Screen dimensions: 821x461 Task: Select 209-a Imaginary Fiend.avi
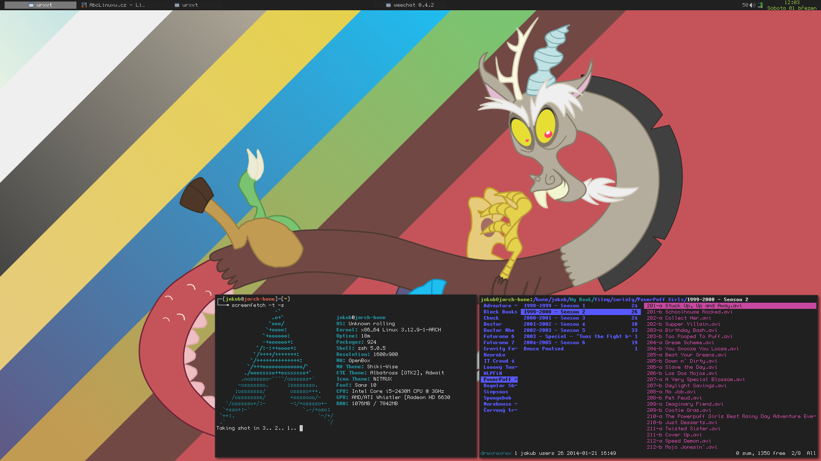tap(685, 404)
